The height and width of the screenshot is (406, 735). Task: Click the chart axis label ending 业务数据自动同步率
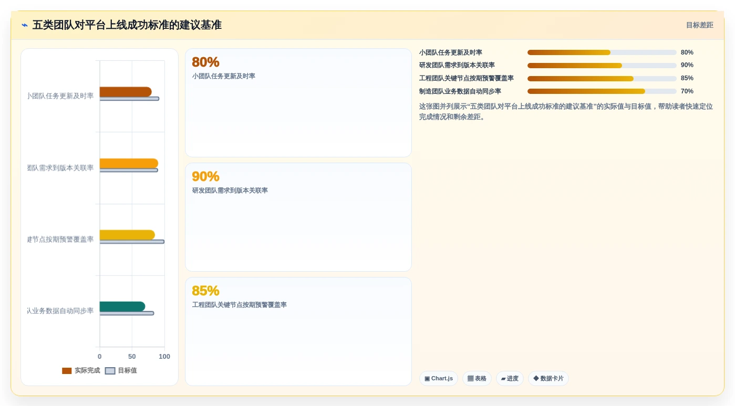coord(60,311)
